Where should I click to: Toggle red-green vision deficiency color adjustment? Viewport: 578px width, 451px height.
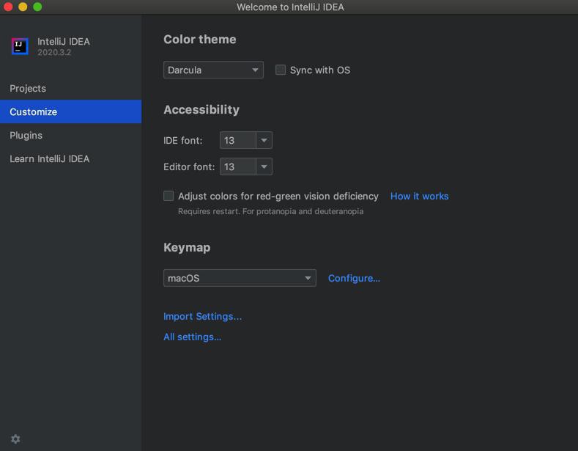tap(168, 196)
